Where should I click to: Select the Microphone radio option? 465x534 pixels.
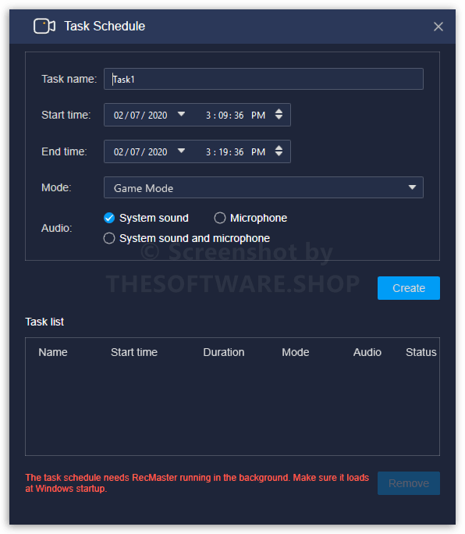click(219, 218)
